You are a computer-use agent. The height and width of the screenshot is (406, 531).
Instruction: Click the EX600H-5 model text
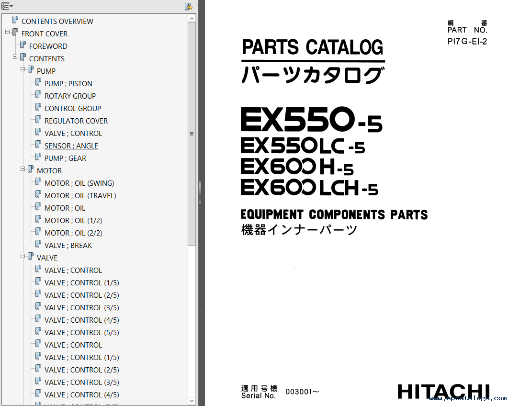(297, 167)
